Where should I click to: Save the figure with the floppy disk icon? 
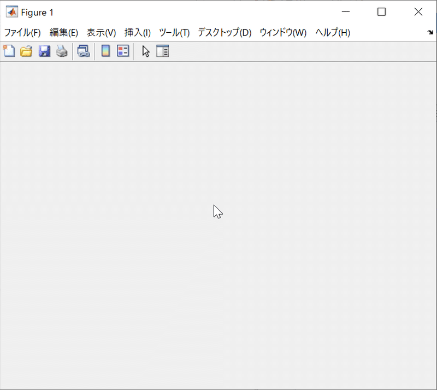click(x=44, y=51)
